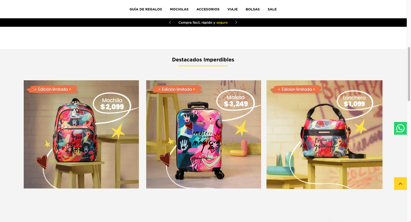Viewport: 411px width, 222px height.
Task: Open the Mochilas menu item
Action: (179, 9)
